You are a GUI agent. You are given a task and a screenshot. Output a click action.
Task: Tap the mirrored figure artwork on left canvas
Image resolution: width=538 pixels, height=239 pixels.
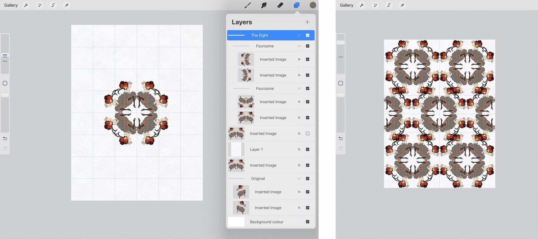tap(136, 113)
